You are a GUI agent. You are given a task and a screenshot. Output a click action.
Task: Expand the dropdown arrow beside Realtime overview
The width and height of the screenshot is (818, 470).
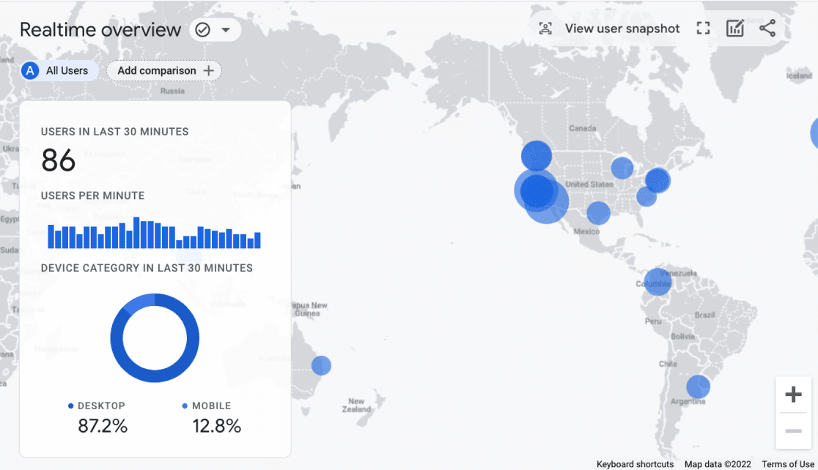pos(226,30)
